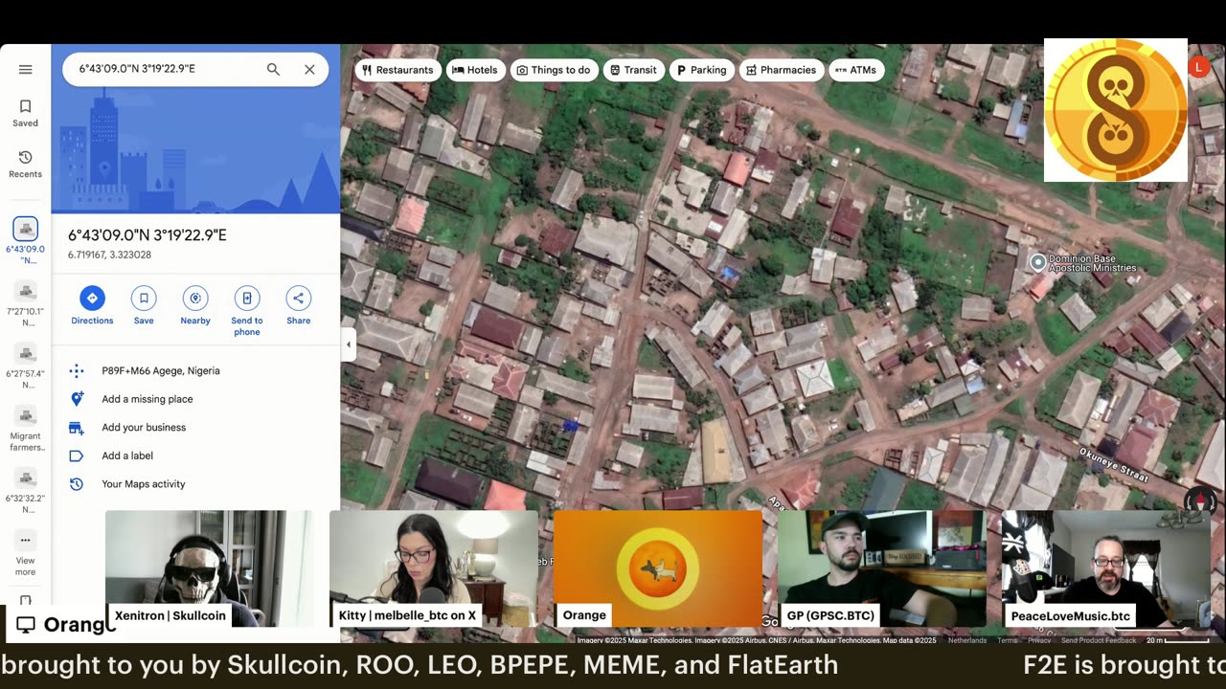Select the ATMs filter chip

coord(856,70)
